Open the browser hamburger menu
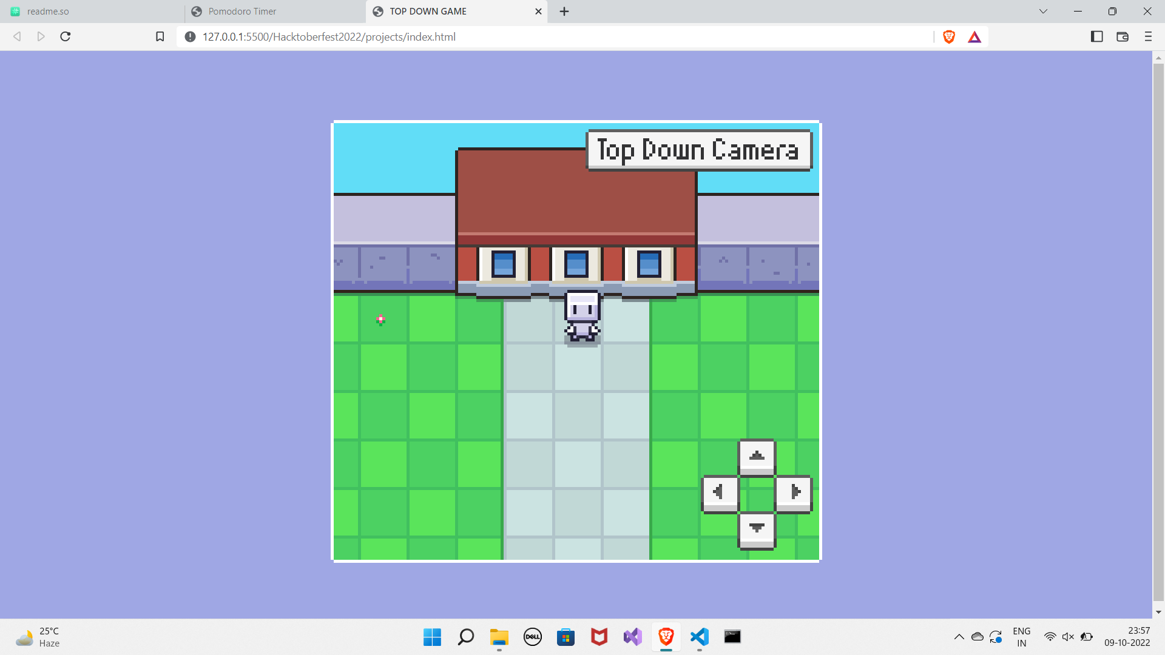Viewport: 1165px width, 655px height. (1148, 37)
